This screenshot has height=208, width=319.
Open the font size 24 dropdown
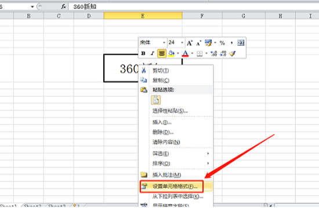(x=182, y=43)
